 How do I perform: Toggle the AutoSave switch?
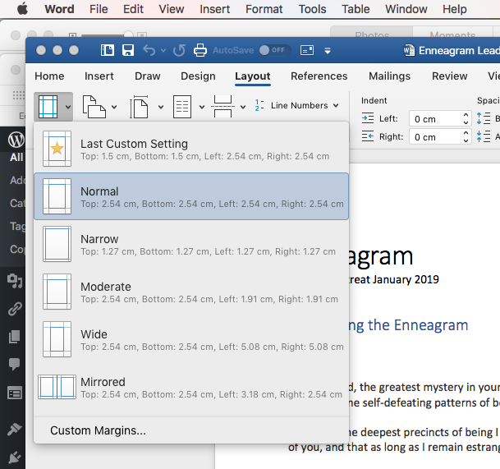click(x=272, y=50)
